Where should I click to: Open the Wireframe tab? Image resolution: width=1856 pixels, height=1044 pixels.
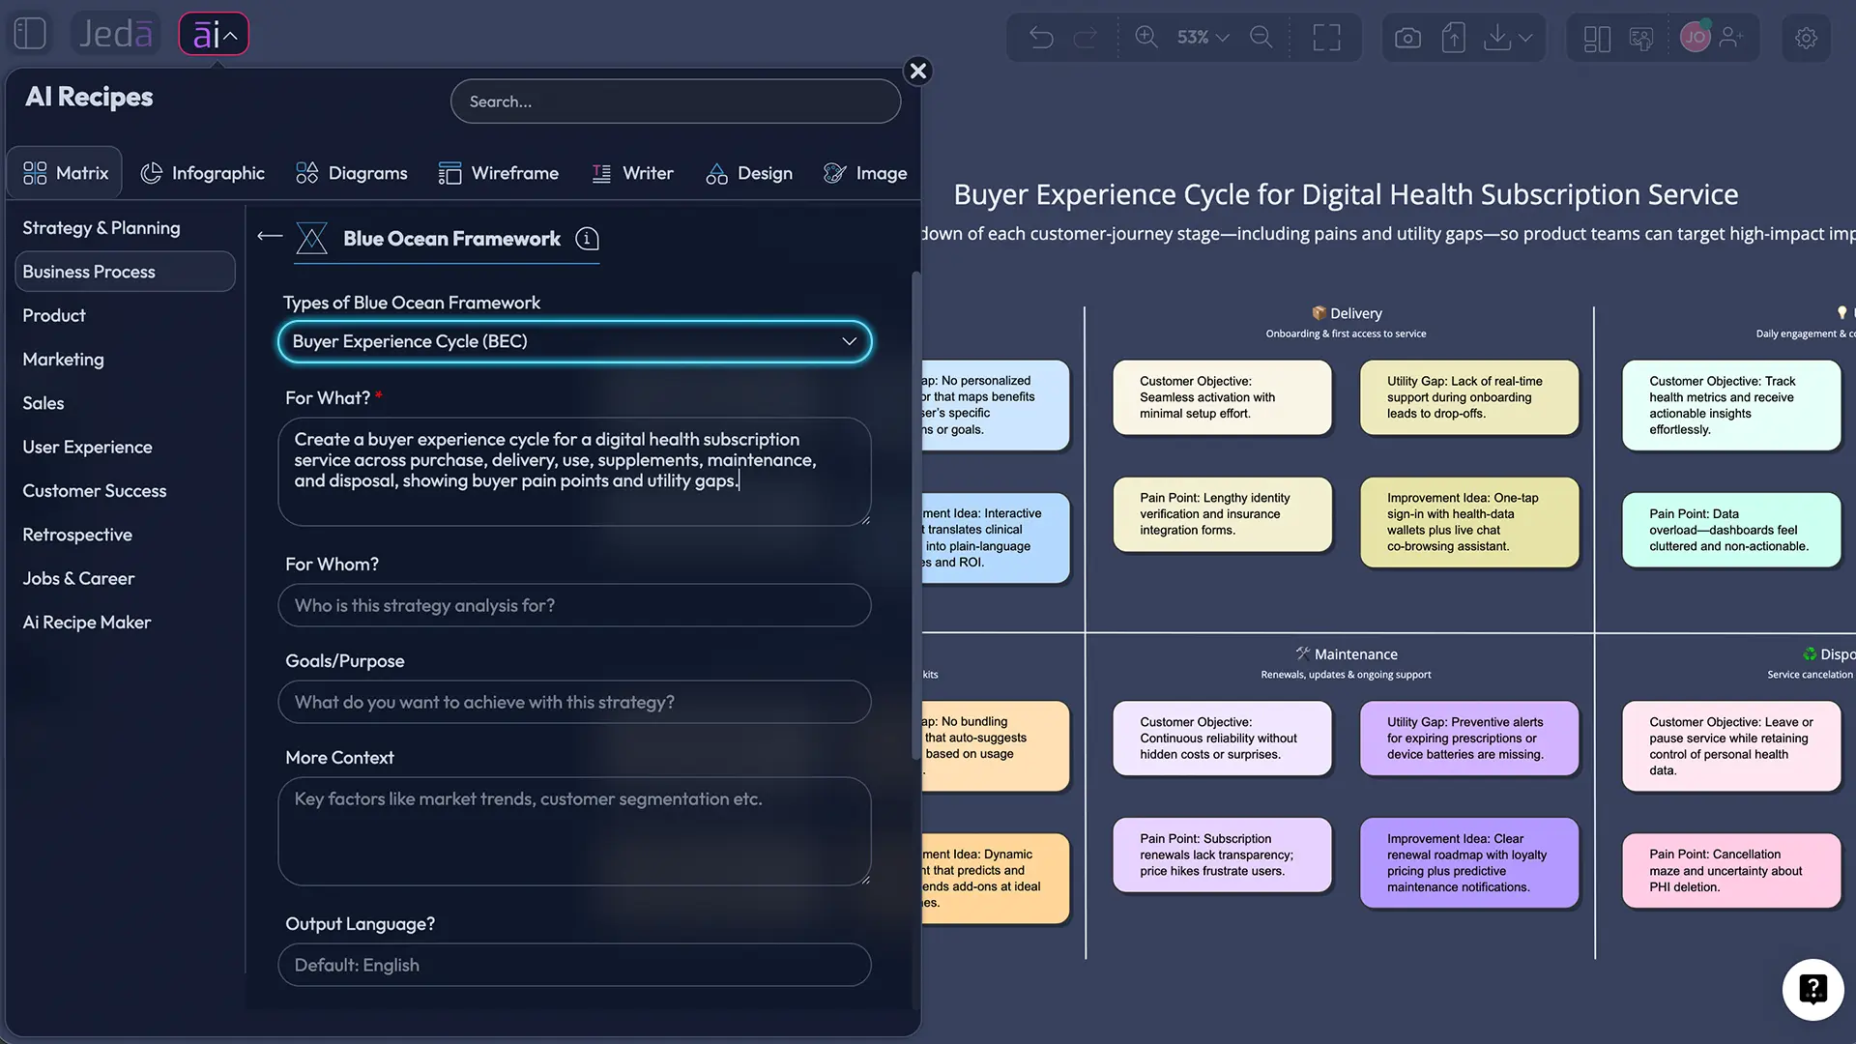499,173
